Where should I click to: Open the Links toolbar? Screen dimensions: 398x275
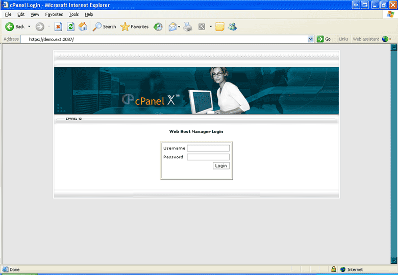click(x=343, y=39)
